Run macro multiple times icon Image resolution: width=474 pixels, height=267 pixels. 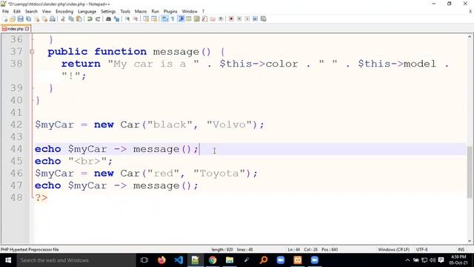(255, 19)
